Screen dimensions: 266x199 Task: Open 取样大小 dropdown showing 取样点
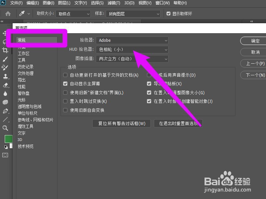pos(73,14)
